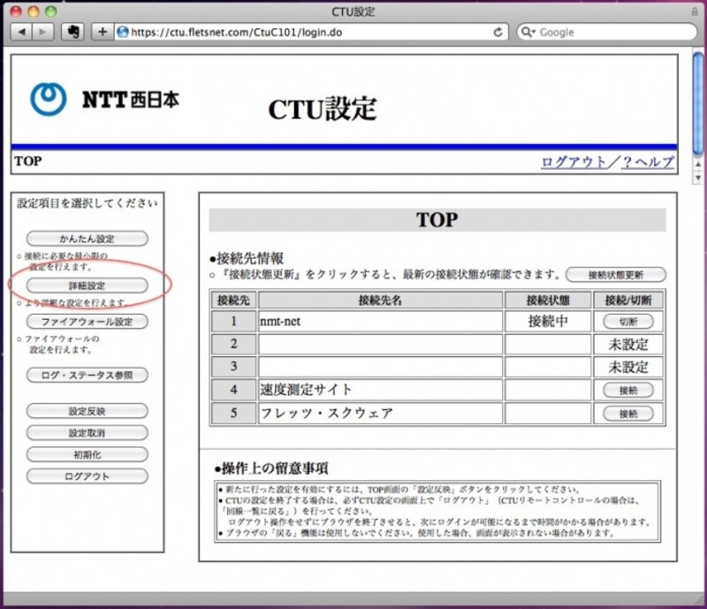Click the URL address bar
Screen dimensions: 707x609
coord(300,32)
